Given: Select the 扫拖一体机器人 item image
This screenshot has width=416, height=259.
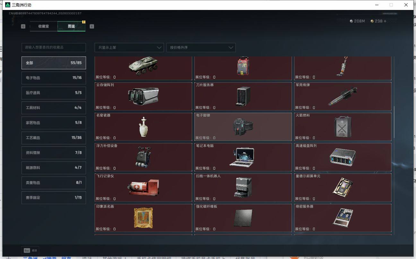Looking at the screenshot, I should tap(243, 187).
